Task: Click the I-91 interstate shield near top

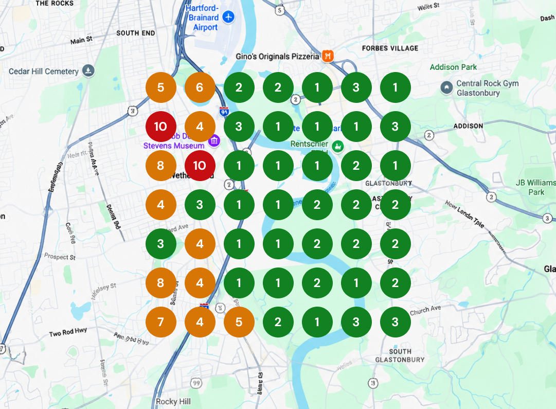Action: click(x=224, y=112)
